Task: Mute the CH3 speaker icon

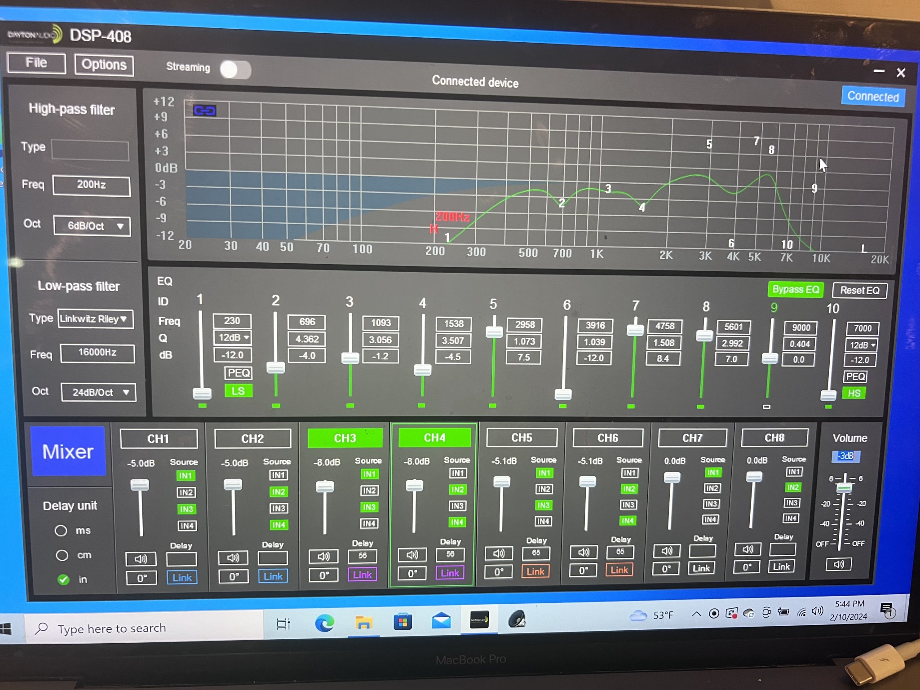Action: point(323,556)
